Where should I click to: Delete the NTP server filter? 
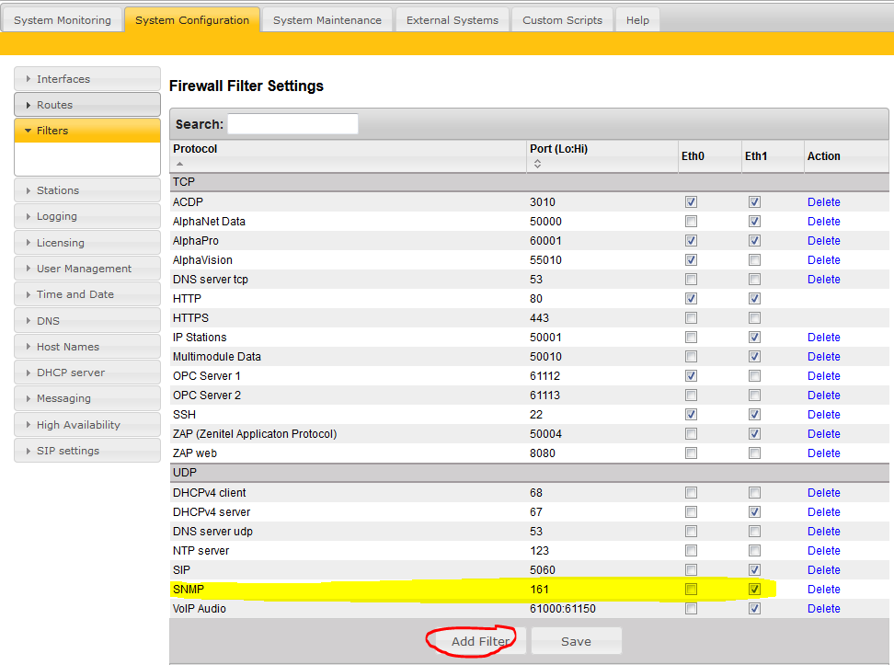(x=823, y=550)
